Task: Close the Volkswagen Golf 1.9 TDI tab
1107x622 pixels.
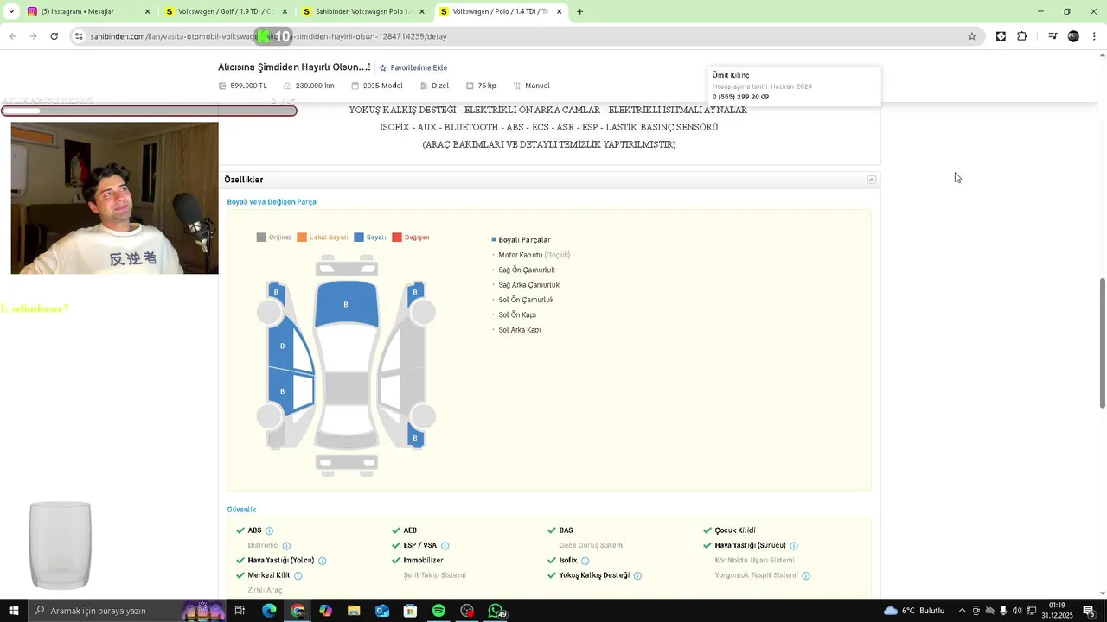Action: coord(285,12)
